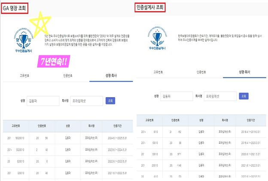
Task: Click the description paragraph in GA 명장 조회
Action: pos(87,40)
